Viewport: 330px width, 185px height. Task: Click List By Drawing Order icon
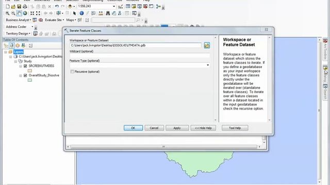tap(6, 46)
